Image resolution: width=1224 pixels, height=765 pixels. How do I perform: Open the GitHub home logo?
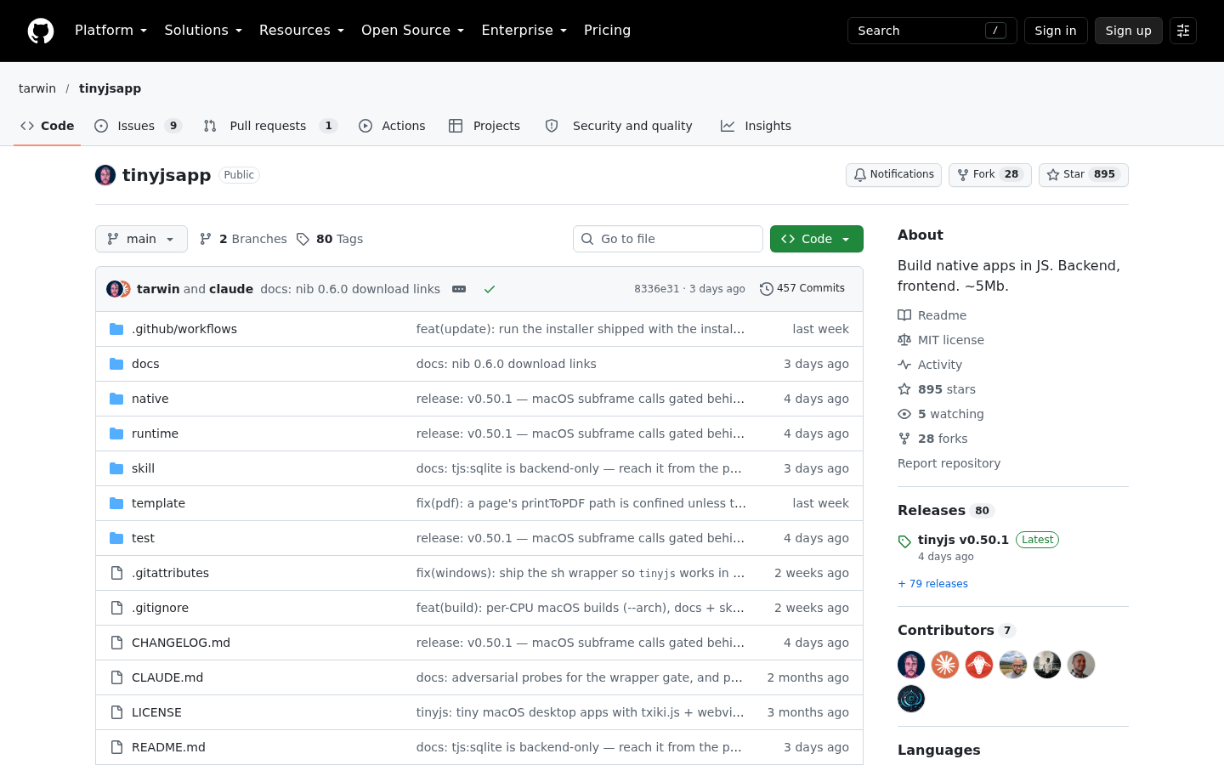[x=41, y=31]
